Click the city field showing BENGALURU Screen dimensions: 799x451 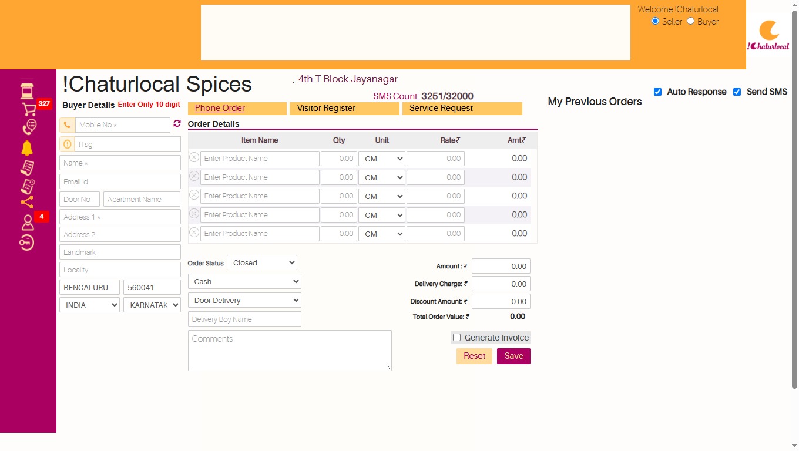click(x=89, y=287)
